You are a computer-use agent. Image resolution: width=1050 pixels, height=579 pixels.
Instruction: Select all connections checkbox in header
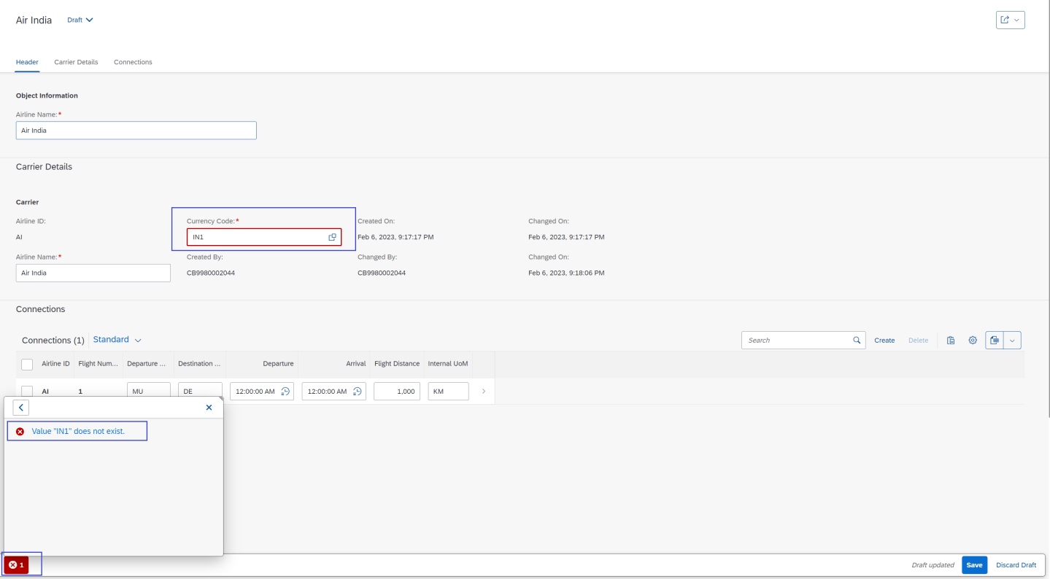(x=27, y=364)
